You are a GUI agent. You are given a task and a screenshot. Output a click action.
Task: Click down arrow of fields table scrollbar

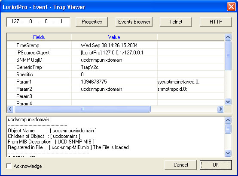(x=228, y=101)
